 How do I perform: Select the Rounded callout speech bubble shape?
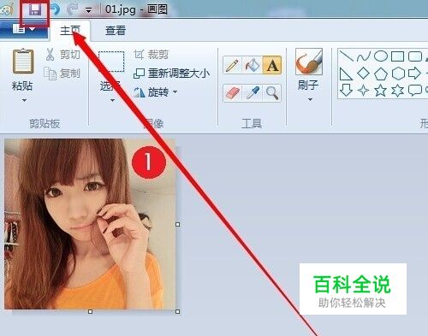415,91
